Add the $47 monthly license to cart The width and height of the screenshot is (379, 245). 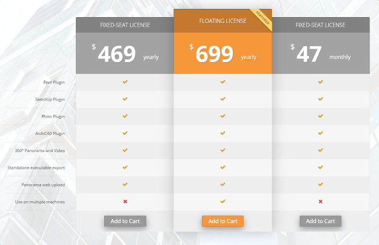point(320,221)
